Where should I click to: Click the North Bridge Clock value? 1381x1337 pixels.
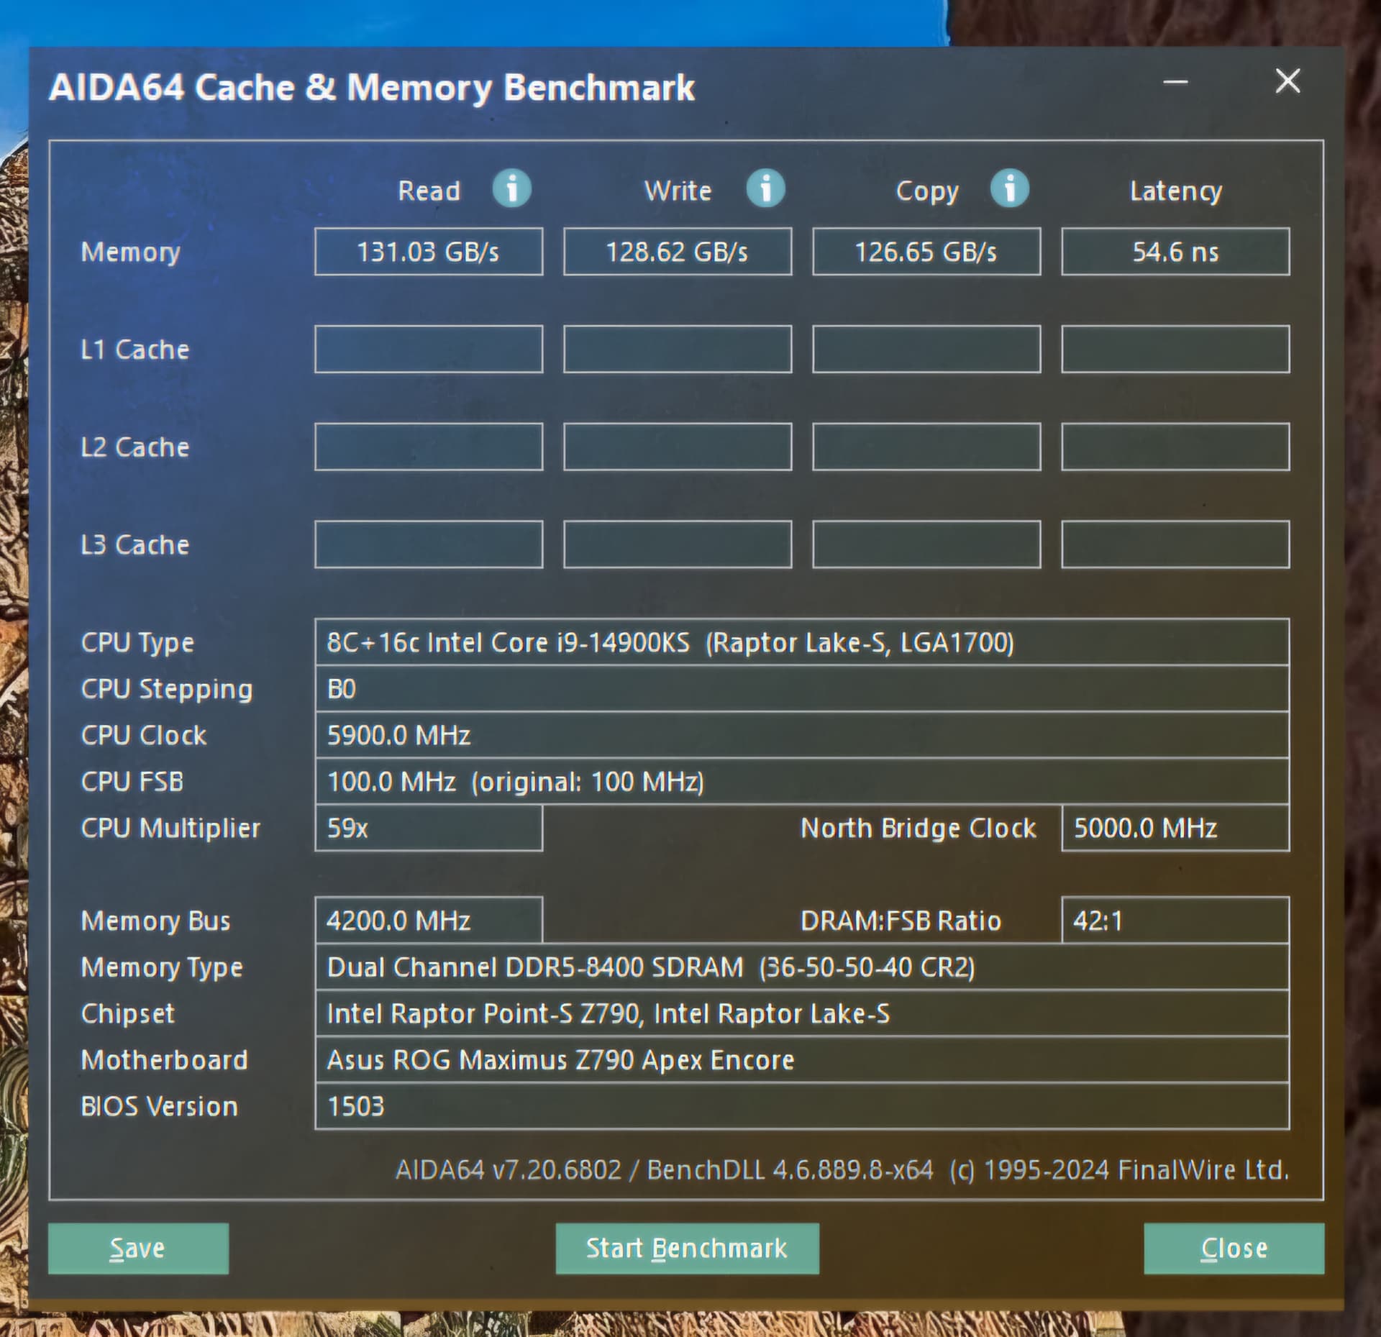click(x=1175, y=828)
